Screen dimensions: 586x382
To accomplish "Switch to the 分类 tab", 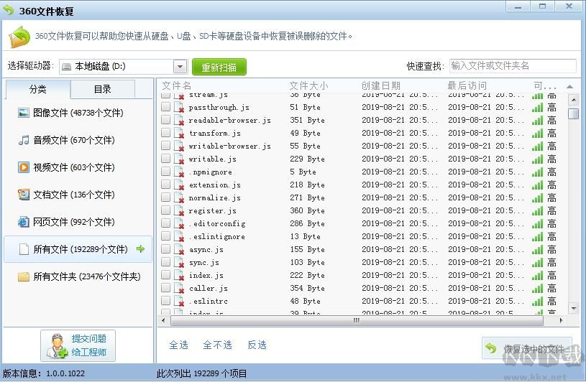I will point(37,89).
